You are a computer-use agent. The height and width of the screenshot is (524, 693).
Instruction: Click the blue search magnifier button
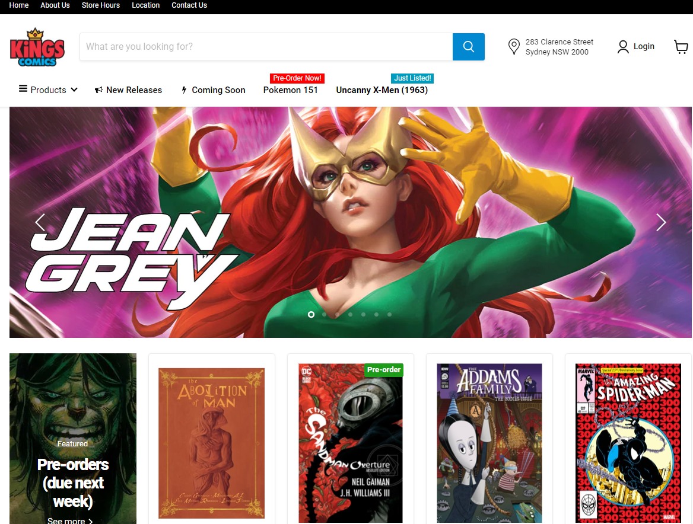468,47
